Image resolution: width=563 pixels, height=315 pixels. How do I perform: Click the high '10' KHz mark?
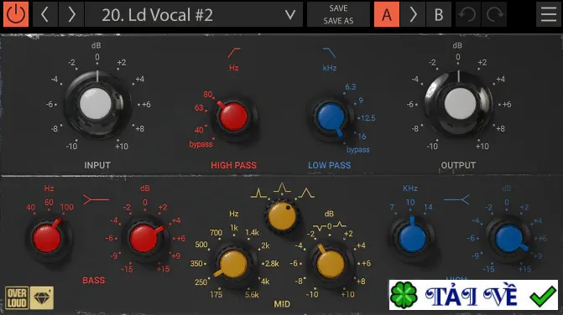410,203
